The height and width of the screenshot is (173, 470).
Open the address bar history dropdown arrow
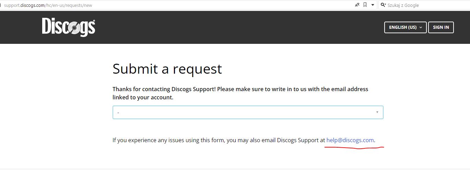click(373, 5)
